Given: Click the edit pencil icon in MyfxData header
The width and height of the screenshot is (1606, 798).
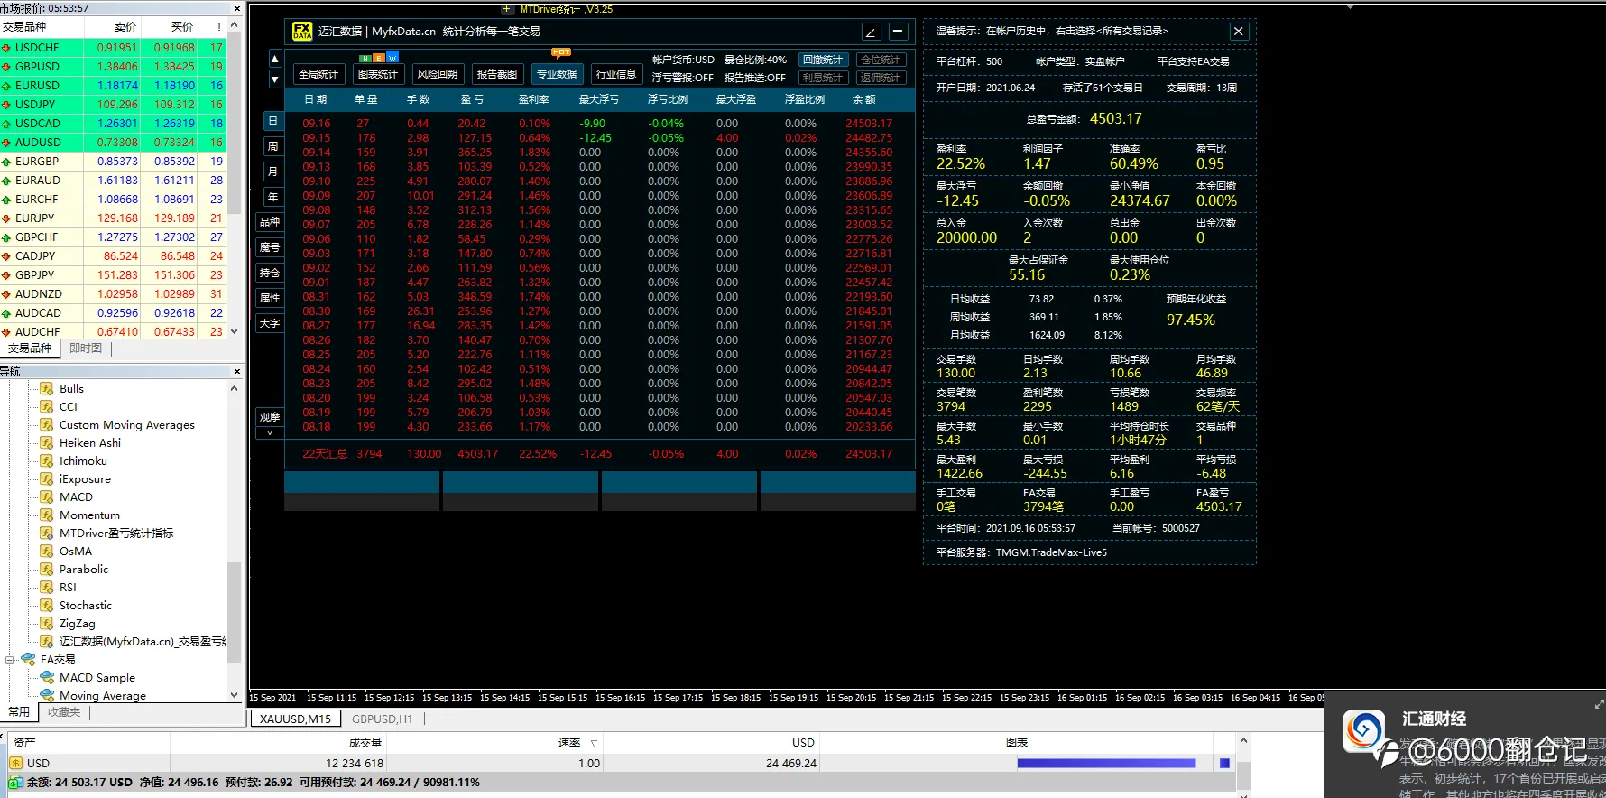Looking at the screenshot, I should tap(871, 32).
